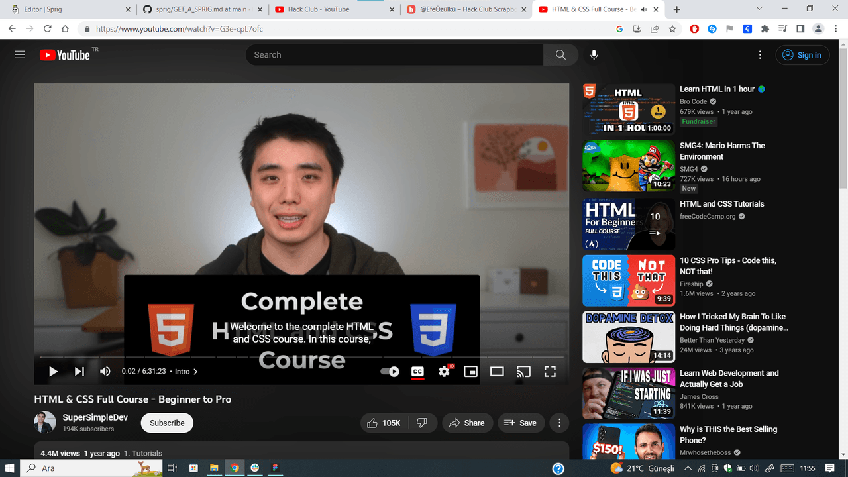Open YouTube settings three-dot menu

tap(760, 55)
